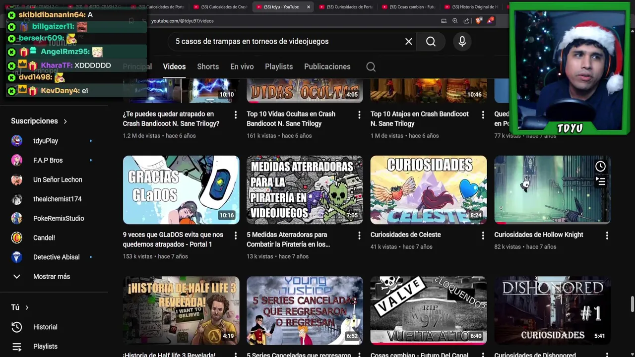Open options for Crash Bandicoot atrapado video

click(235, 115)
